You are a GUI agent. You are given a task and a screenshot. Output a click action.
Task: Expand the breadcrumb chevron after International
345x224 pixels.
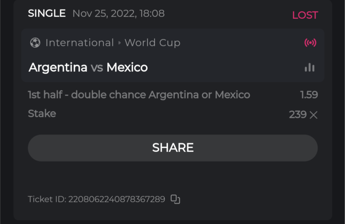pos(119,43)
